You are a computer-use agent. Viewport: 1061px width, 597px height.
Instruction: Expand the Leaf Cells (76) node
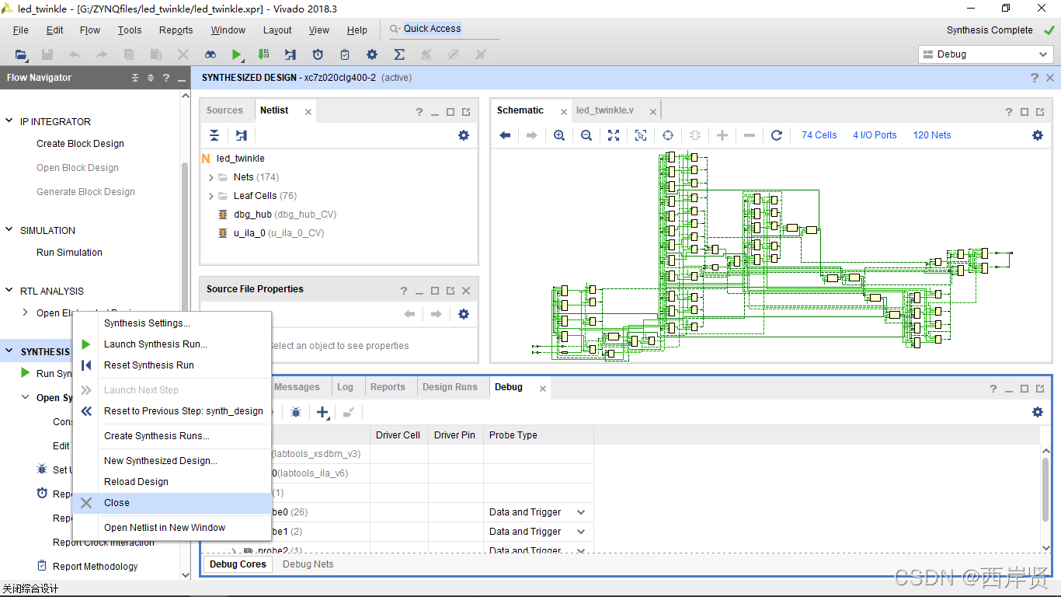click(x=211, y=196)
